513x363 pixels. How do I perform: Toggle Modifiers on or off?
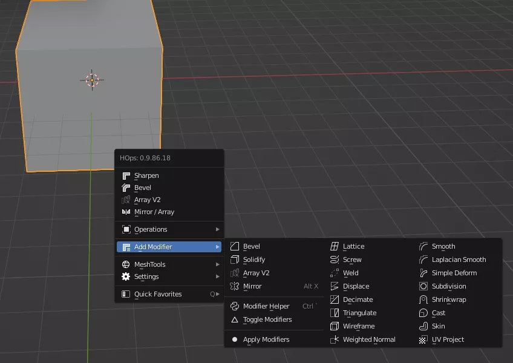pos(267,319)
